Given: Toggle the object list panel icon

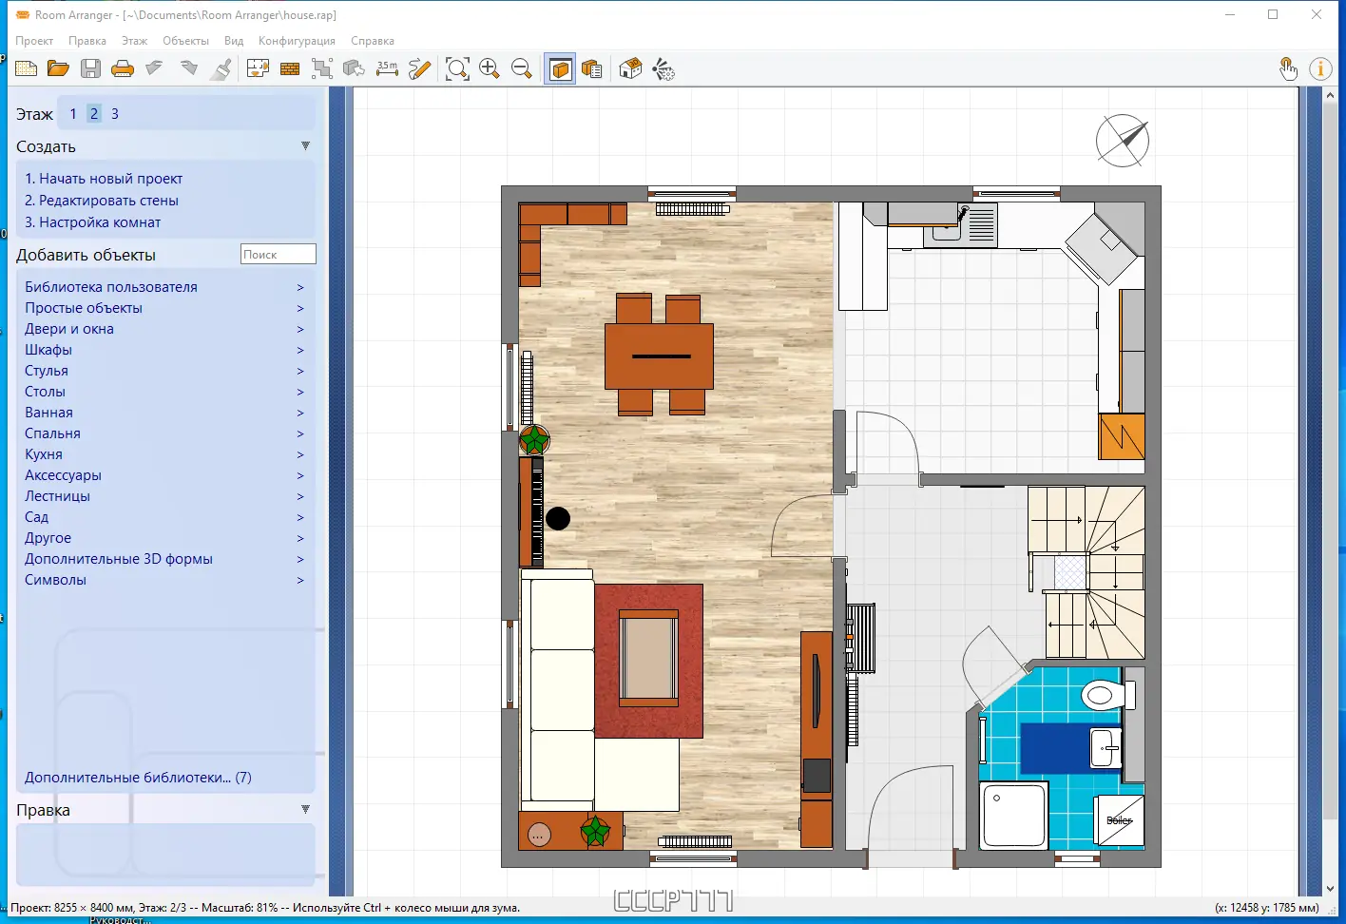Looking at the screenshot, I should 592,67.
